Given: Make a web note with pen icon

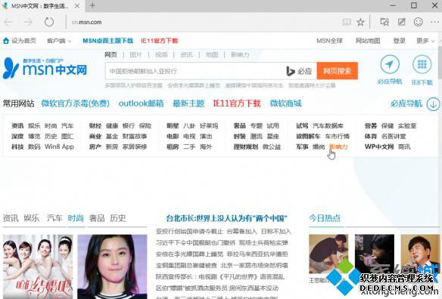Looking at the screenshot, I should [401, 22].
